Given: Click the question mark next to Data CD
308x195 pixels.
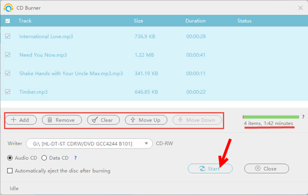Looking at the screenshot, I should click(75, 158).
